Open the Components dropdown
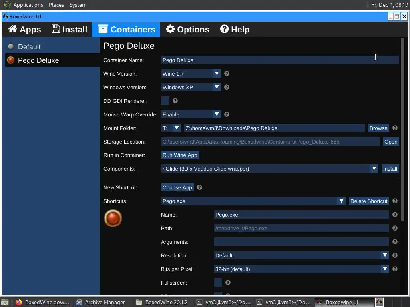The image size is (410, 307). tap(269, 169)
